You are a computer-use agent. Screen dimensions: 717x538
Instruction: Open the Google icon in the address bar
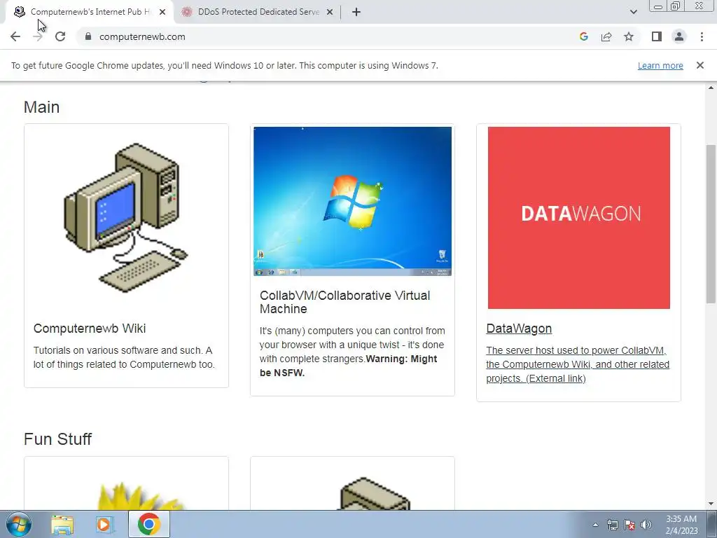pos(583,36)
